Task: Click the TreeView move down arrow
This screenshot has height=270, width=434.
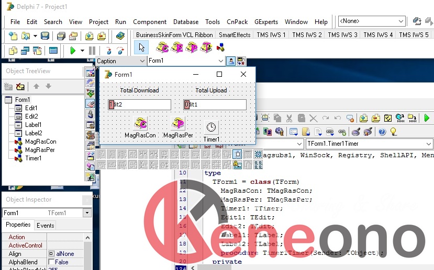Action: 48,86
